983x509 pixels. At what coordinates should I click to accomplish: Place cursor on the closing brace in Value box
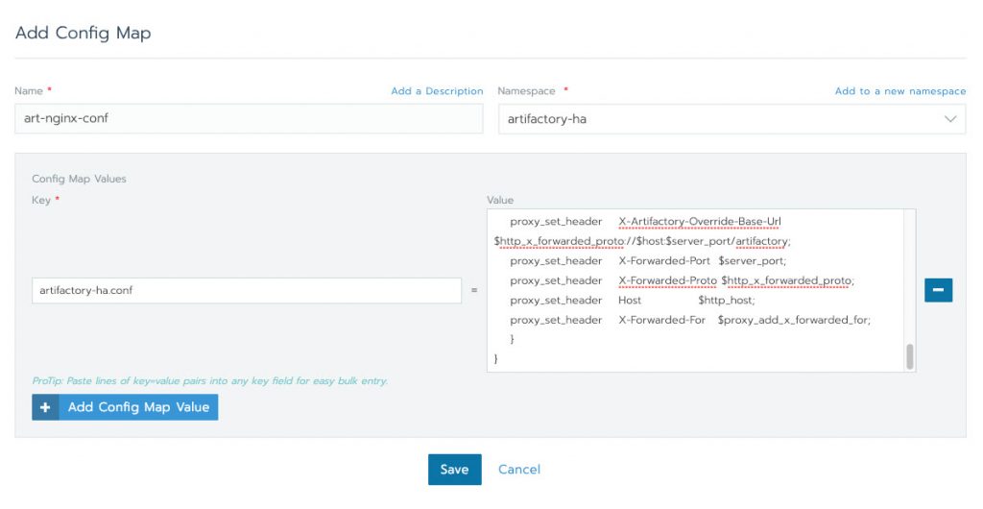click(x=496, y=358)
